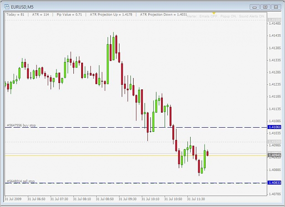Select the #5647556 buy stop order line label
Viewport: 285px width, 207px height.
pyautogui.click(x=21, y=125)
